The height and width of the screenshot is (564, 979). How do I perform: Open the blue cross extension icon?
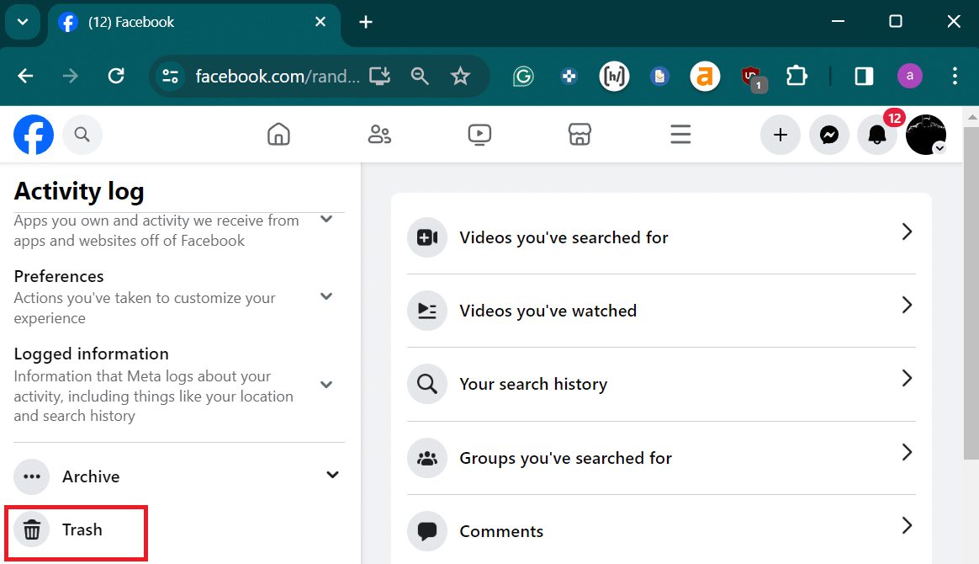point(569,77)
